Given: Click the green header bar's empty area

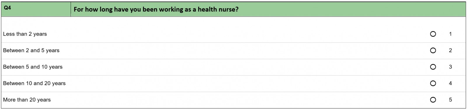Looking at the screenshot, I should click(x=350, y=9).
